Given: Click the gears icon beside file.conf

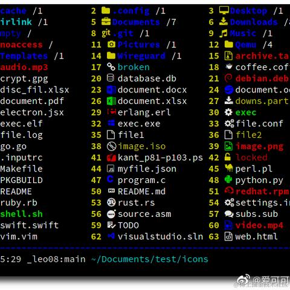Looking at the screenshot, I should click(230, 123).
